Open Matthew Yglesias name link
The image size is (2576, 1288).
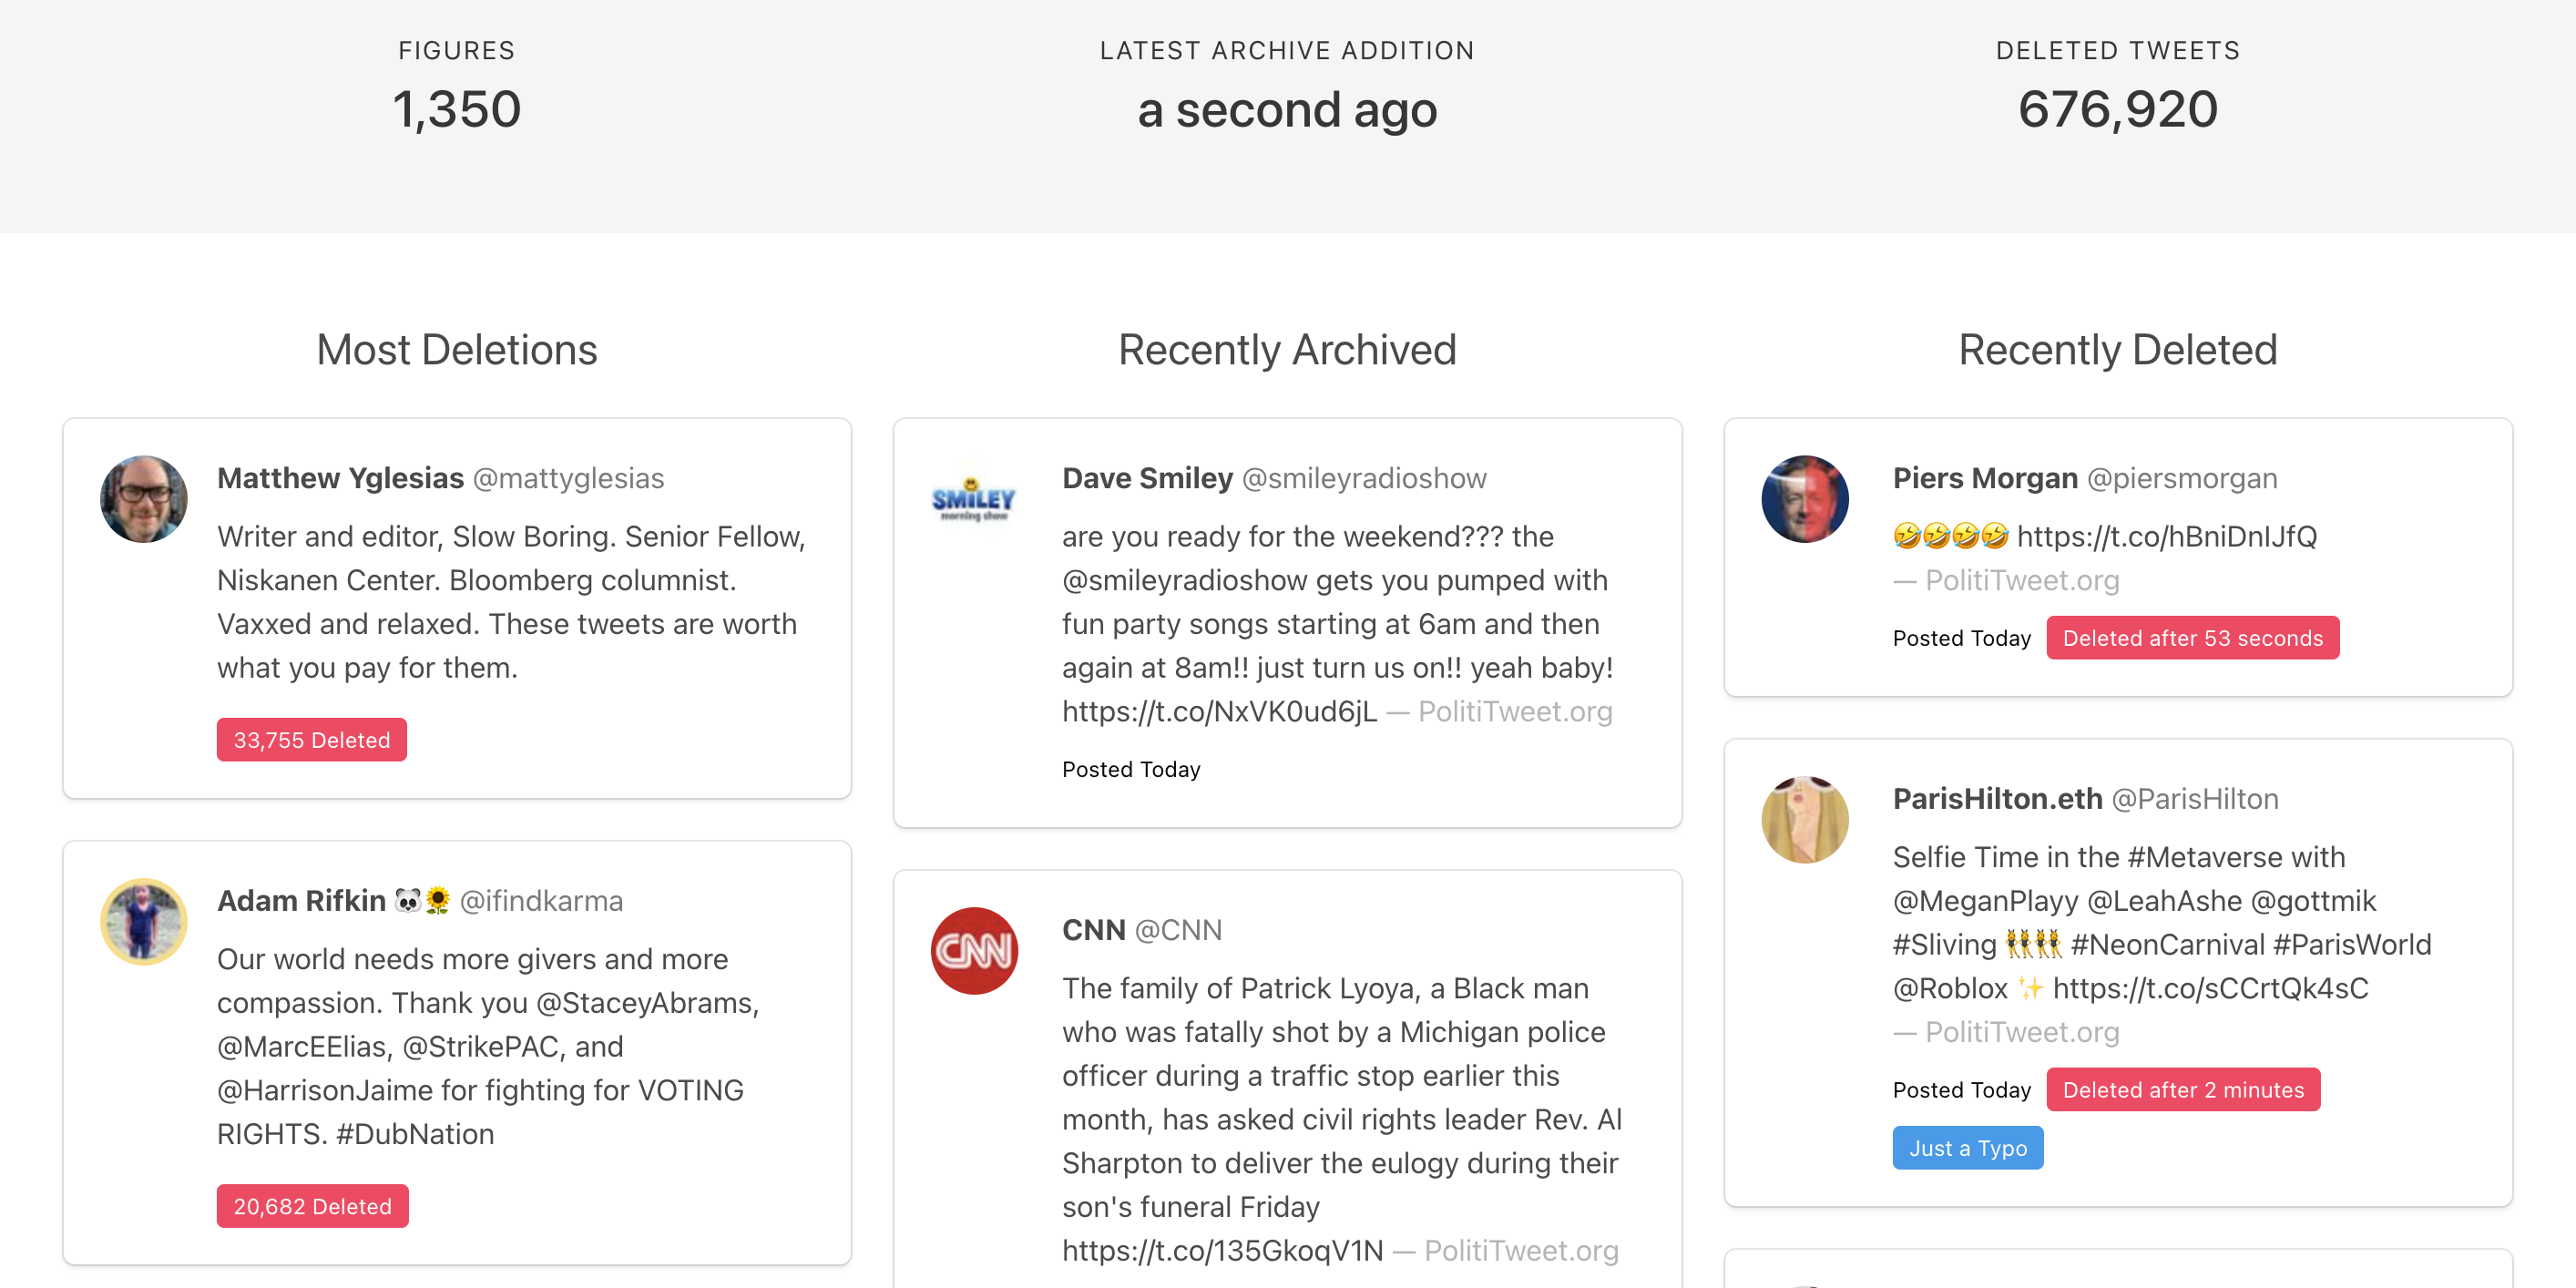[x=341, y=478]
